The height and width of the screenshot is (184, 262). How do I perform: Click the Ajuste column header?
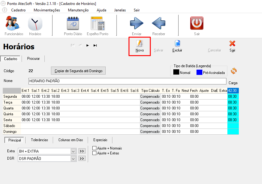tap(204, 91)
